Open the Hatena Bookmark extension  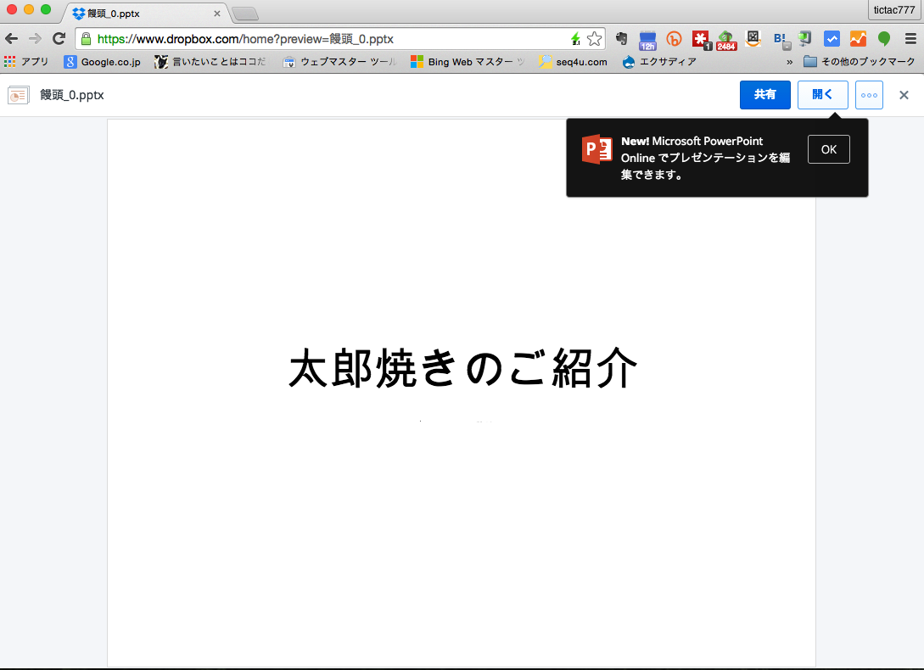tap(780, 39)
